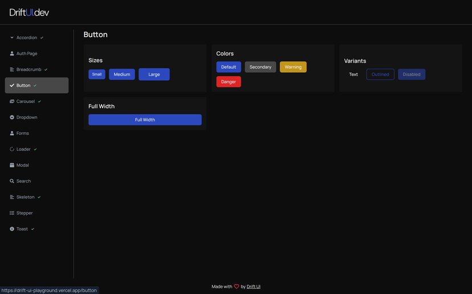Viewport: 472px width, 294px height.
Task: Open the Skeleton sidebar entry
Action: (36, 197)
